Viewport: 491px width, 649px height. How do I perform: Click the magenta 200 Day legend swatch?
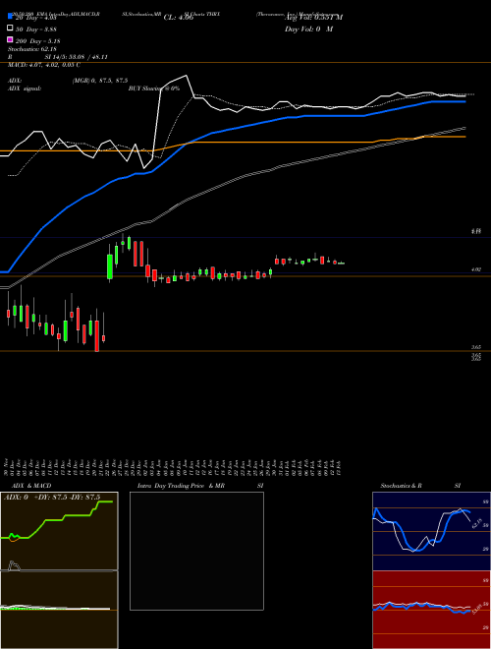click(11, 39)
